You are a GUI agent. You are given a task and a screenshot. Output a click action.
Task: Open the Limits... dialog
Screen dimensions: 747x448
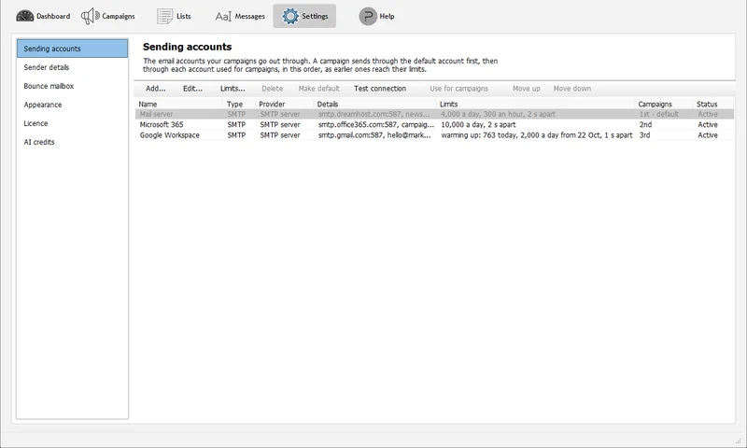click(x=233, y=89)
